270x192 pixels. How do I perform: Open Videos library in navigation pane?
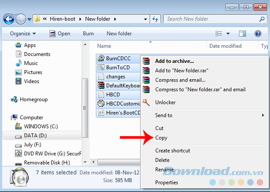click(x=31, y=81)
